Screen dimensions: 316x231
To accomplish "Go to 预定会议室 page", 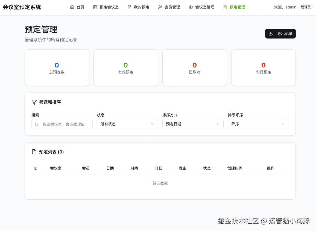I will 106,7.
